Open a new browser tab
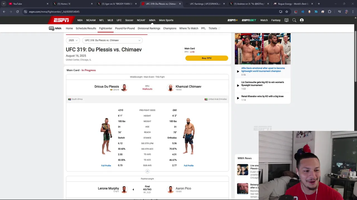357x200 pixels. click(319, 4)
